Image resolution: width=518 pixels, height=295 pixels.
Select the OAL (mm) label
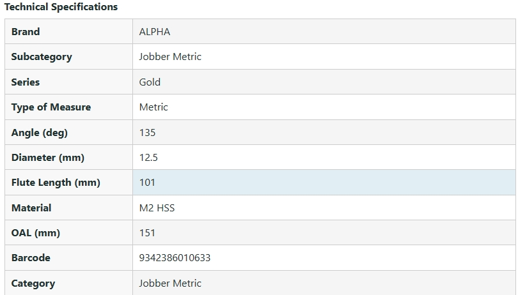click(36, 233)
